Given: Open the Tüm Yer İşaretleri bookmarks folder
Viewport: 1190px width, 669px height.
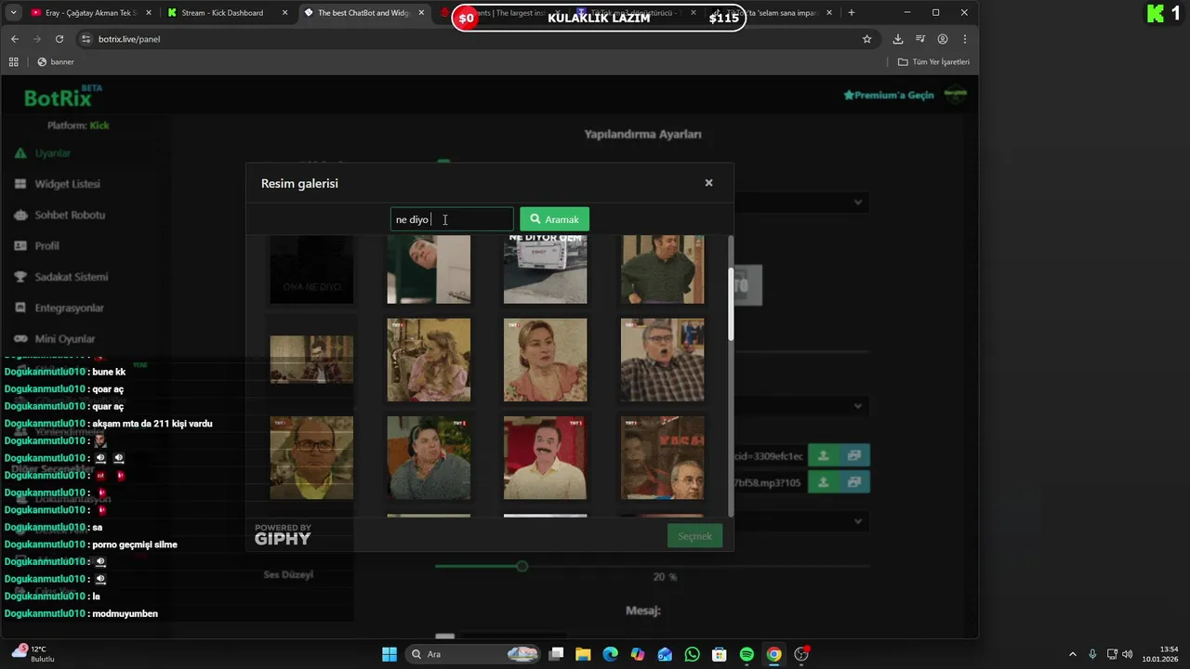Looking at the screenshot, I should tap(933, 62).
